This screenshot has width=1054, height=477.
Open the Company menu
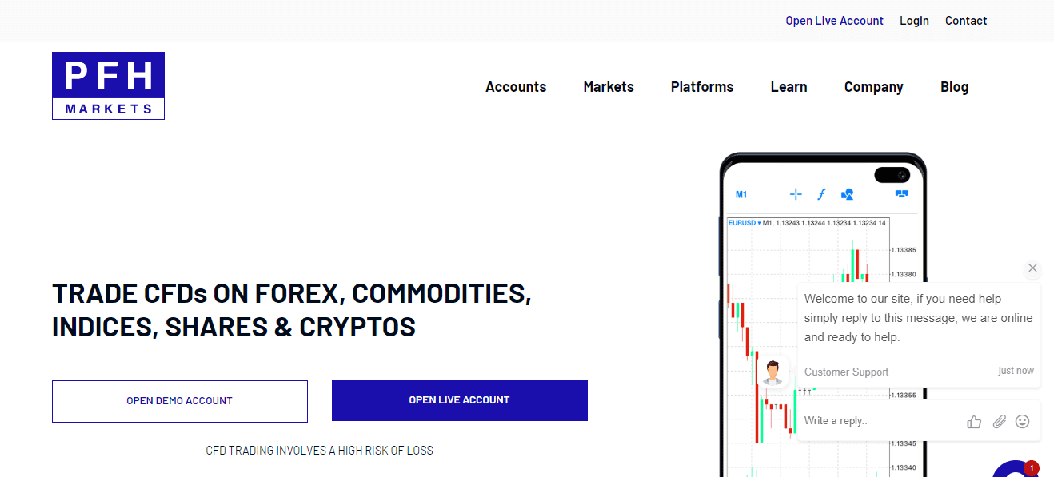click(x=873, y=87)
